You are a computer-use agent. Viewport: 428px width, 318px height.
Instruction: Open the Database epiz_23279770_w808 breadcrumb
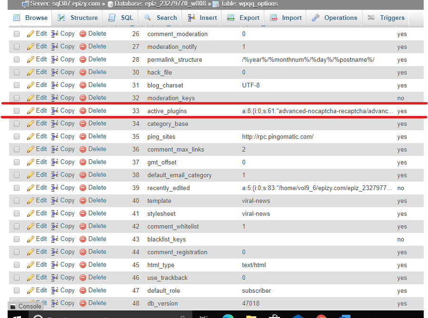pos(160,4)
